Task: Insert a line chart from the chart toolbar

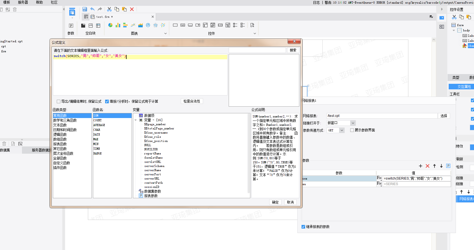Action: [133, 25]
